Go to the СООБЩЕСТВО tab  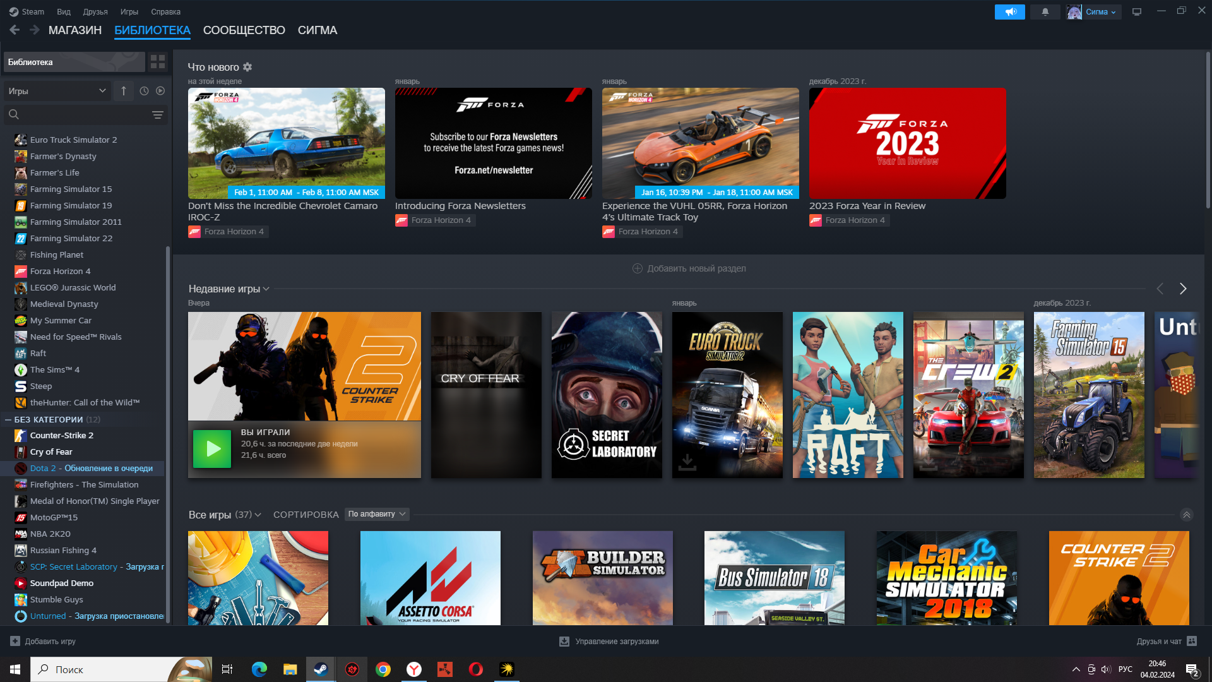click(x=244, y=30)
